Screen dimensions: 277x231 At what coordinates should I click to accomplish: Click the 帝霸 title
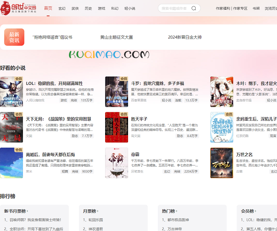point(135,155)
